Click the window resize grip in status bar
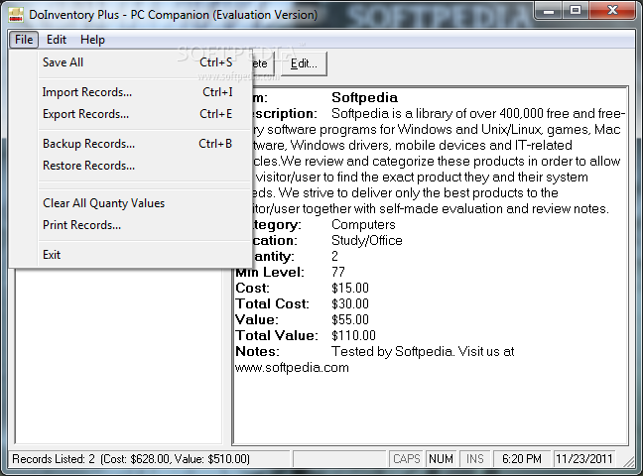 tap(629, 461)
